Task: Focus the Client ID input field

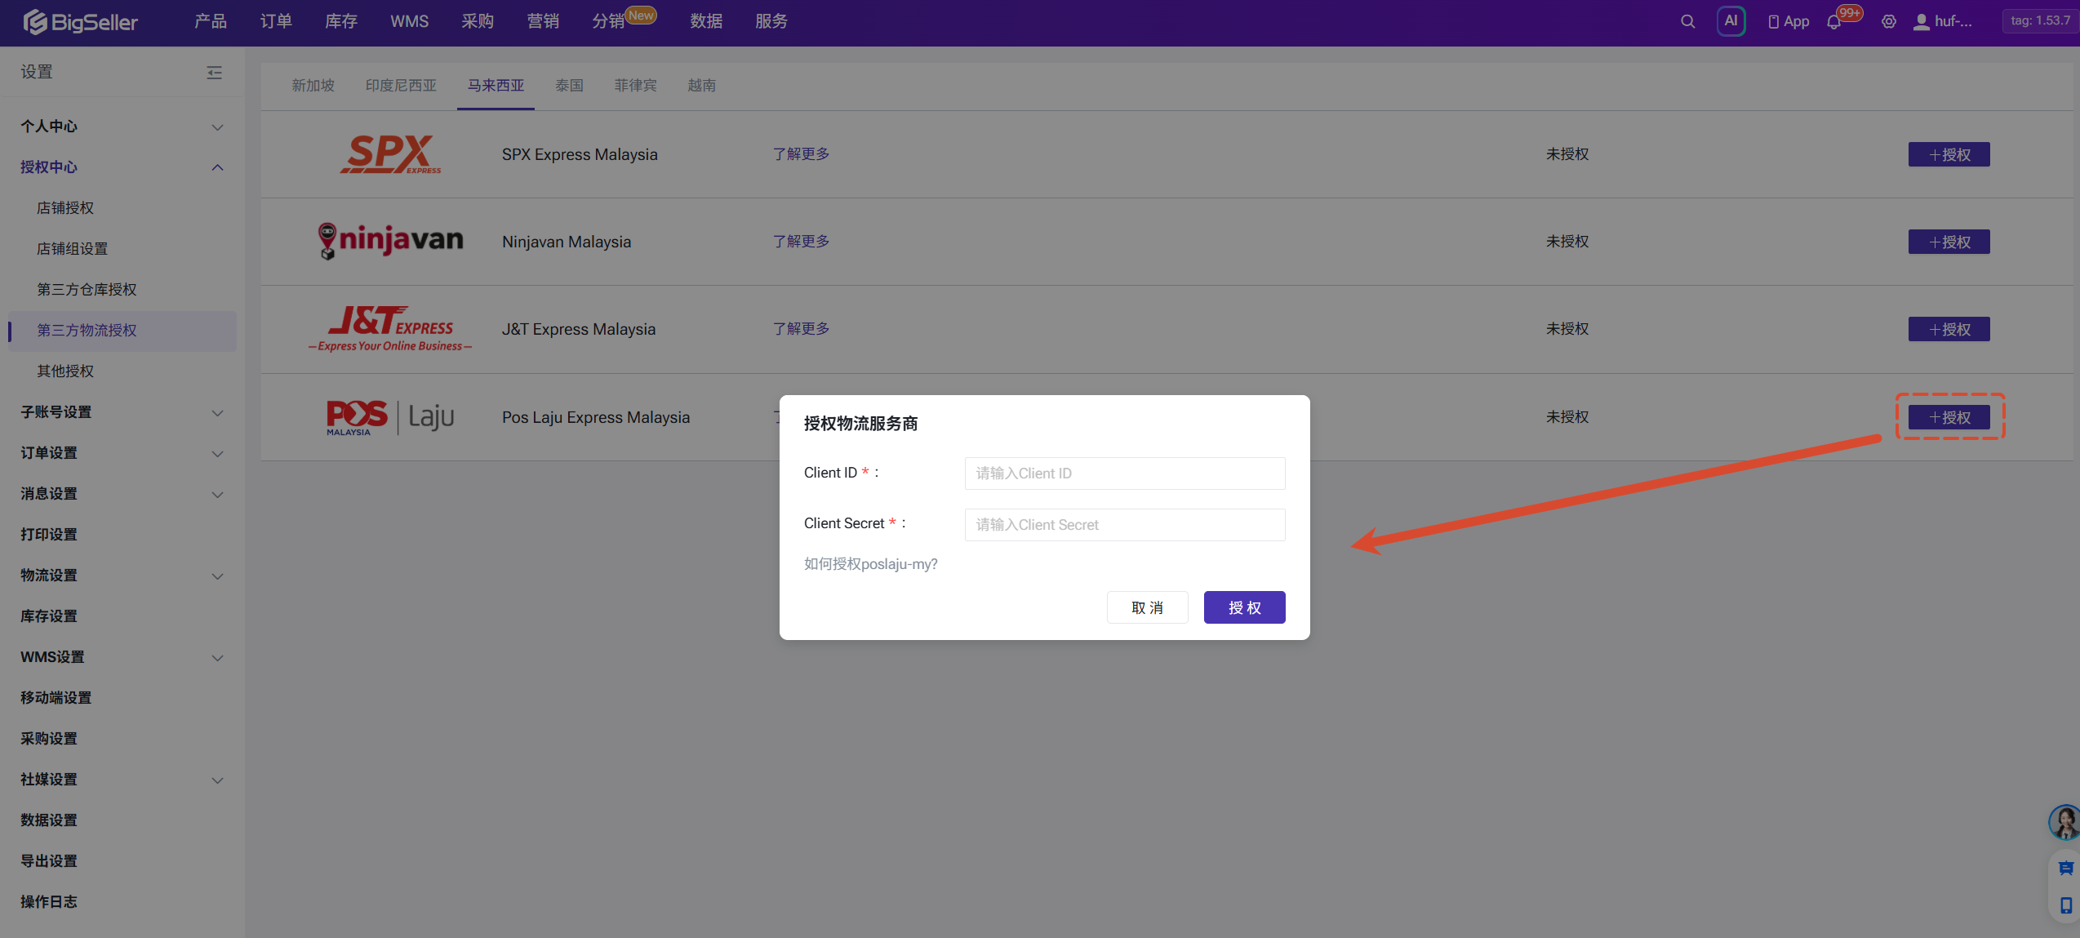Action: (x=1125, y=473)
